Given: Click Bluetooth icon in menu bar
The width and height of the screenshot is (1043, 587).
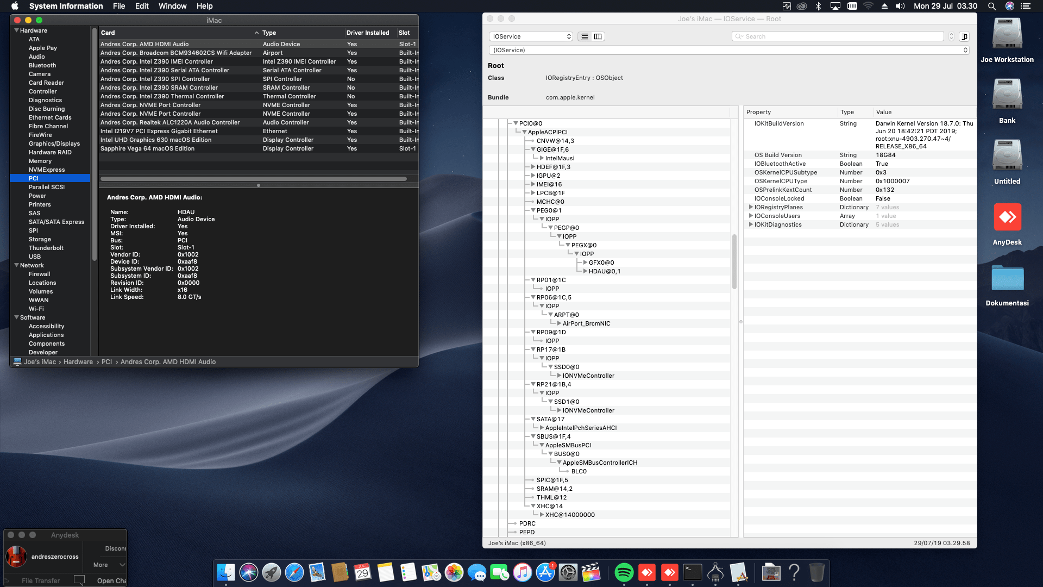Looking at the screenshot, I should [818, 6].
